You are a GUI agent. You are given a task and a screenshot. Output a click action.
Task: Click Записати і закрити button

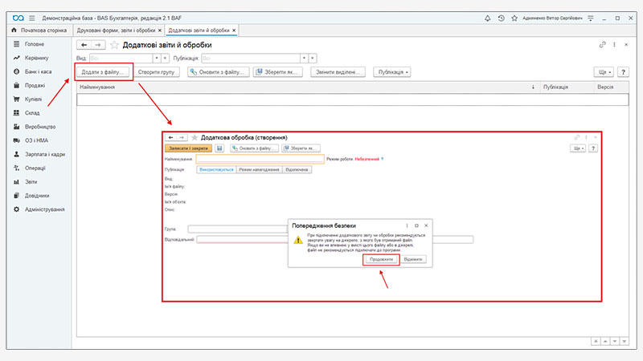click(188, 148)
